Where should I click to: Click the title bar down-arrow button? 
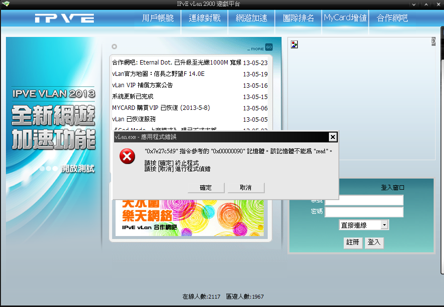(x=414, y=4)
